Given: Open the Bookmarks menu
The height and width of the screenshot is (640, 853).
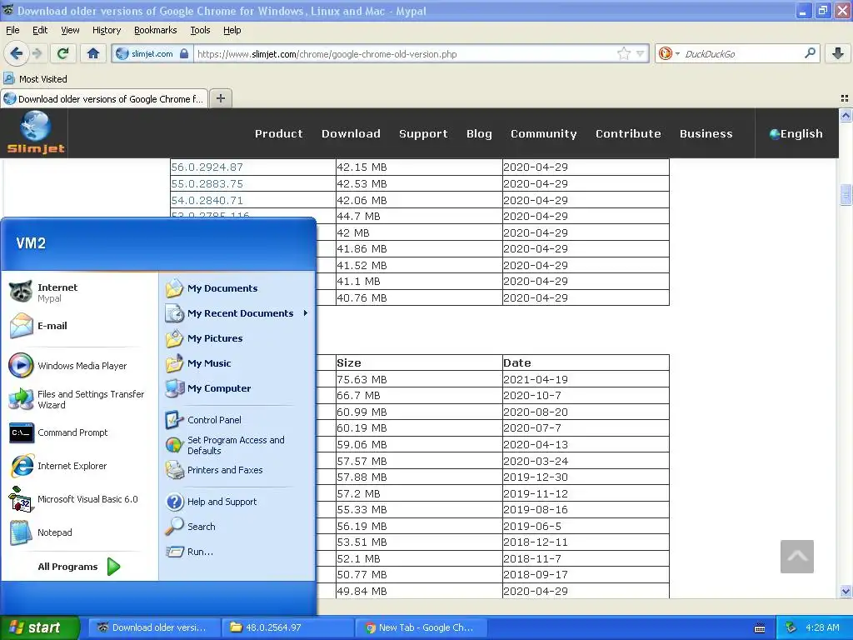Looking at the screenshot, I should [x=156, y=30].
